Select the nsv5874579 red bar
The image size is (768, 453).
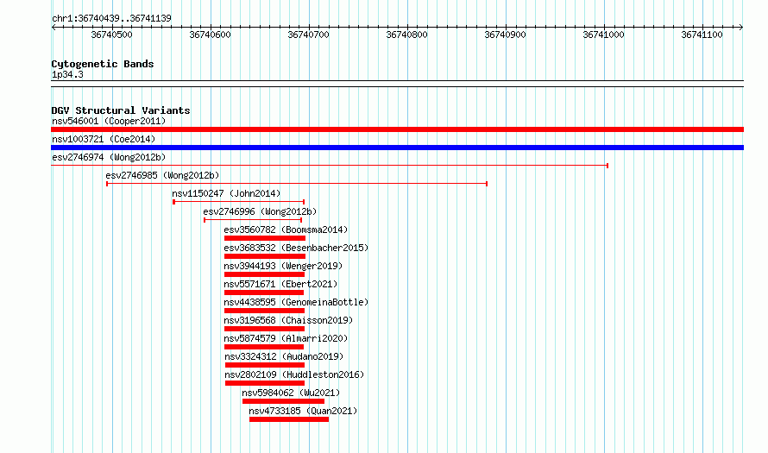click(264, 347)
